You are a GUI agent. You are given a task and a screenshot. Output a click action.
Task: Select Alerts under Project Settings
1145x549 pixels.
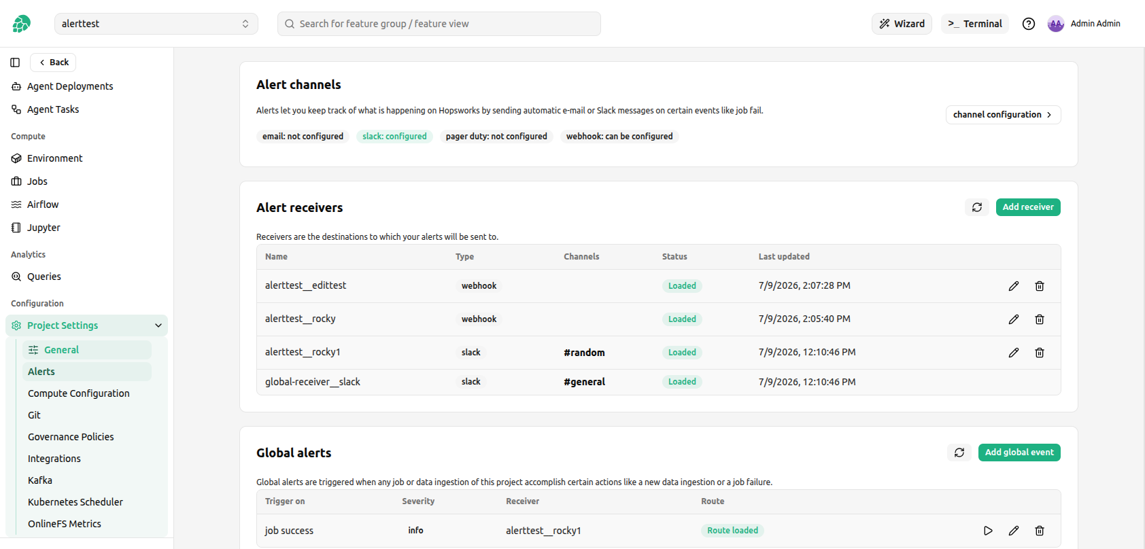coord(87,372)
